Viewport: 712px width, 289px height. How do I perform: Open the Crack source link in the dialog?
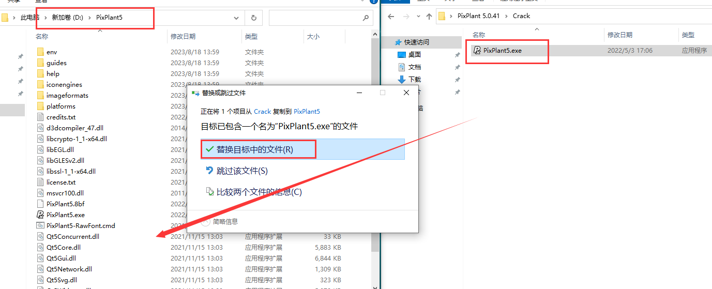pyautogui.click(x=263, y=111)
